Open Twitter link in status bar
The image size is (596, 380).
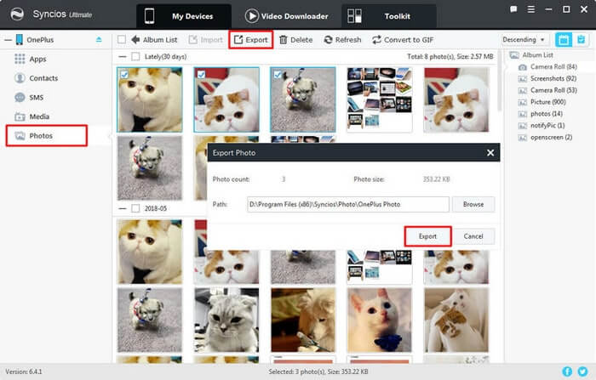pos(582,371)
